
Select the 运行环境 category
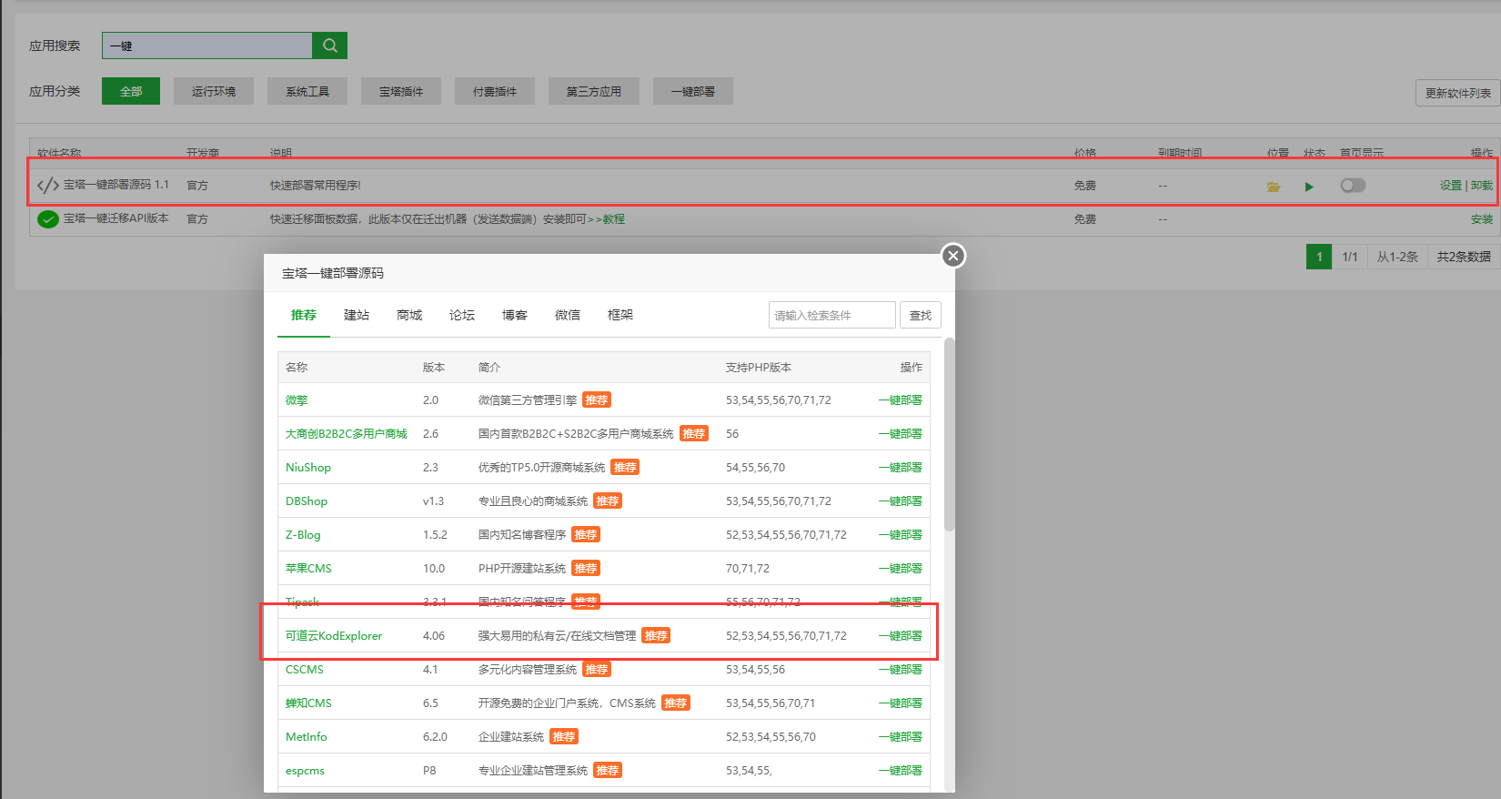214,91
